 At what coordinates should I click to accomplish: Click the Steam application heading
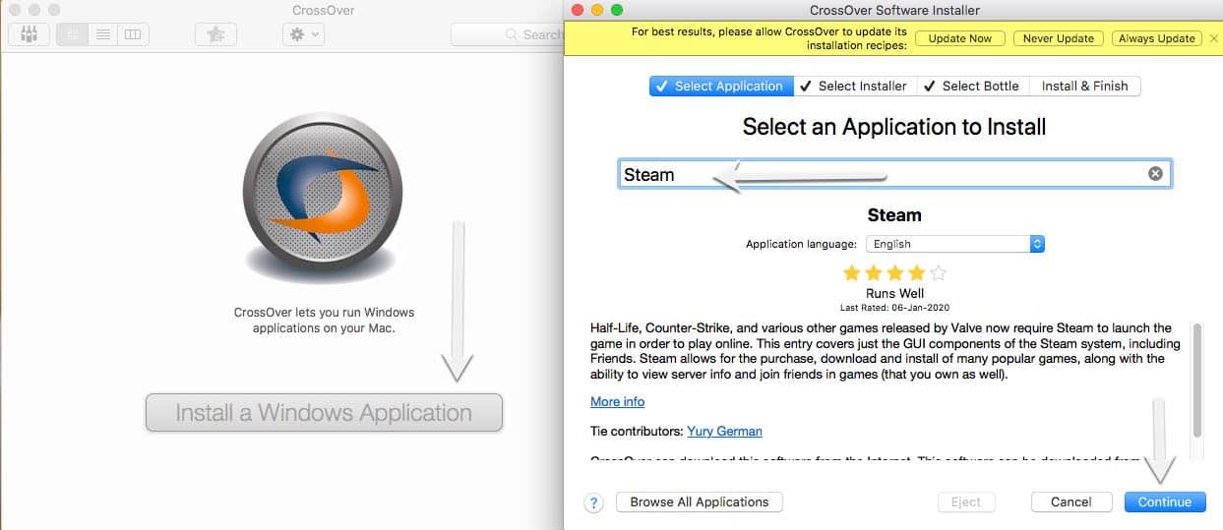coord(894,214)
